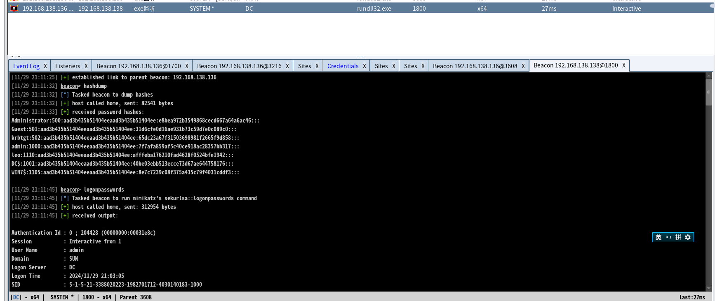Screen dimensions: 715x301
Task: Click the beacon computer icon in the selected session row
Action: (x=14, y=8)
